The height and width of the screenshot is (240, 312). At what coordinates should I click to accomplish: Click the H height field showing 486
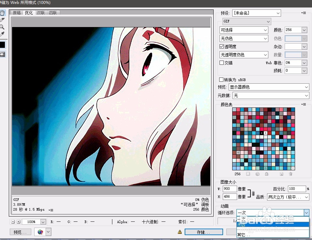pos(230,197)
